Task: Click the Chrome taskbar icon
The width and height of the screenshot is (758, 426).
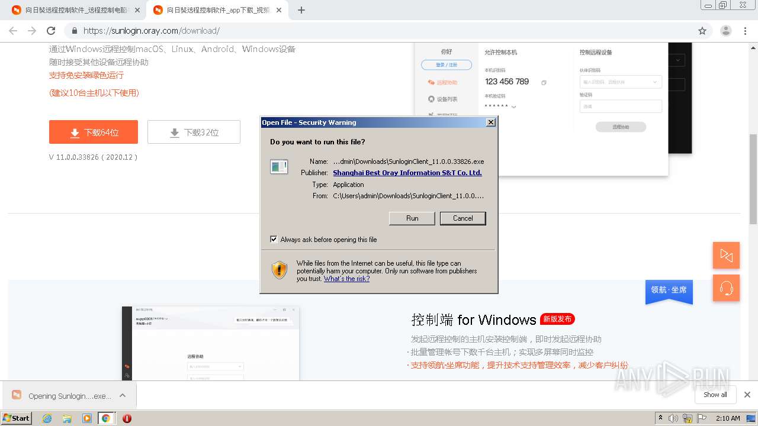Action: (x=106, y=418)
